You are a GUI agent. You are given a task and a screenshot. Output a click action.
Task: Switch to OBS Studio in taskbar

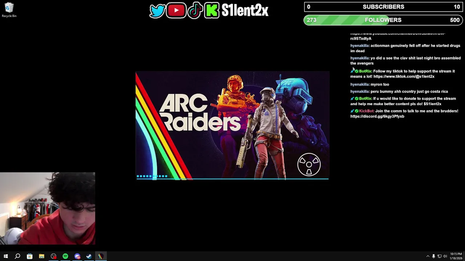[53, 256]
